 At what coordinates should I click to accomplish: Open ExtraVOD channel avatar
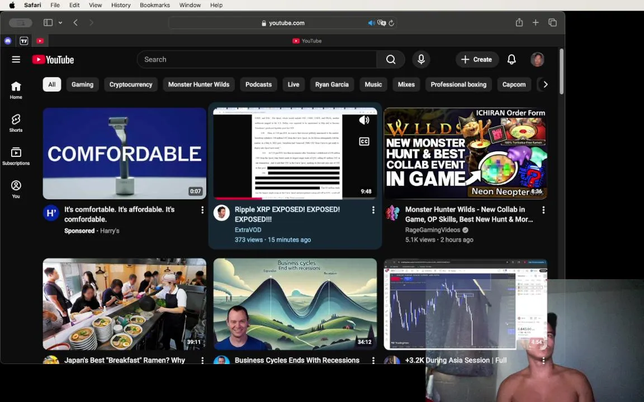point(221,213)
